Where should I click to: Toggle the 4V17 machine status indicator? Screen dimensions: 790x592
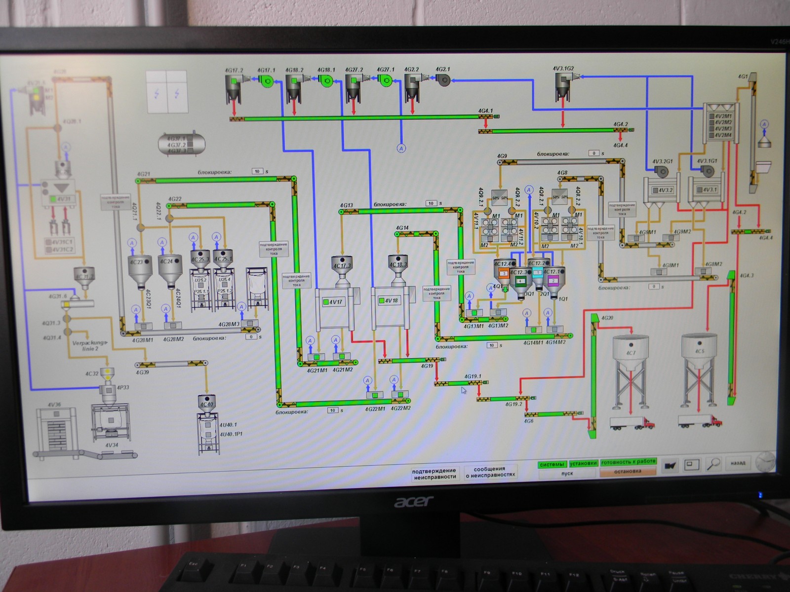[x=326, y=302]
